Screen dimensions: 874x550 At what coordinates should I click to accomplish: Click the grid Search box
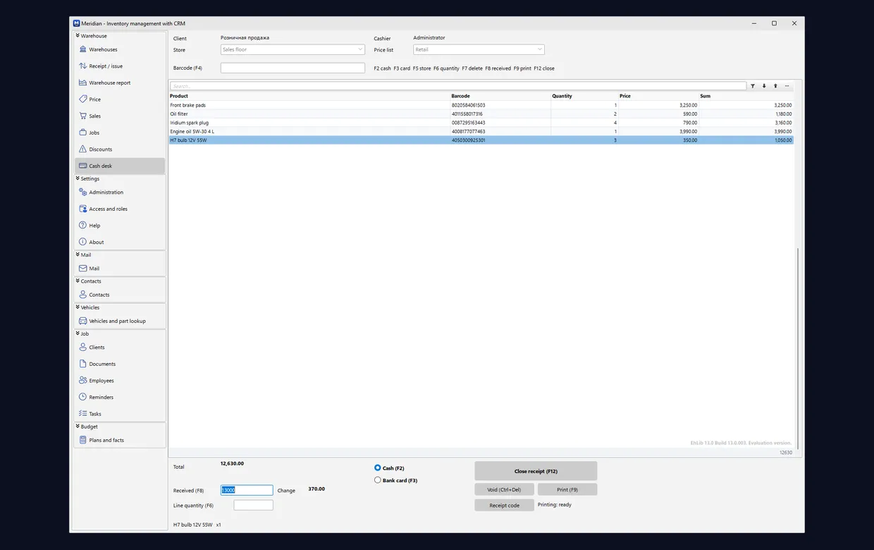(x=458, y=86)
